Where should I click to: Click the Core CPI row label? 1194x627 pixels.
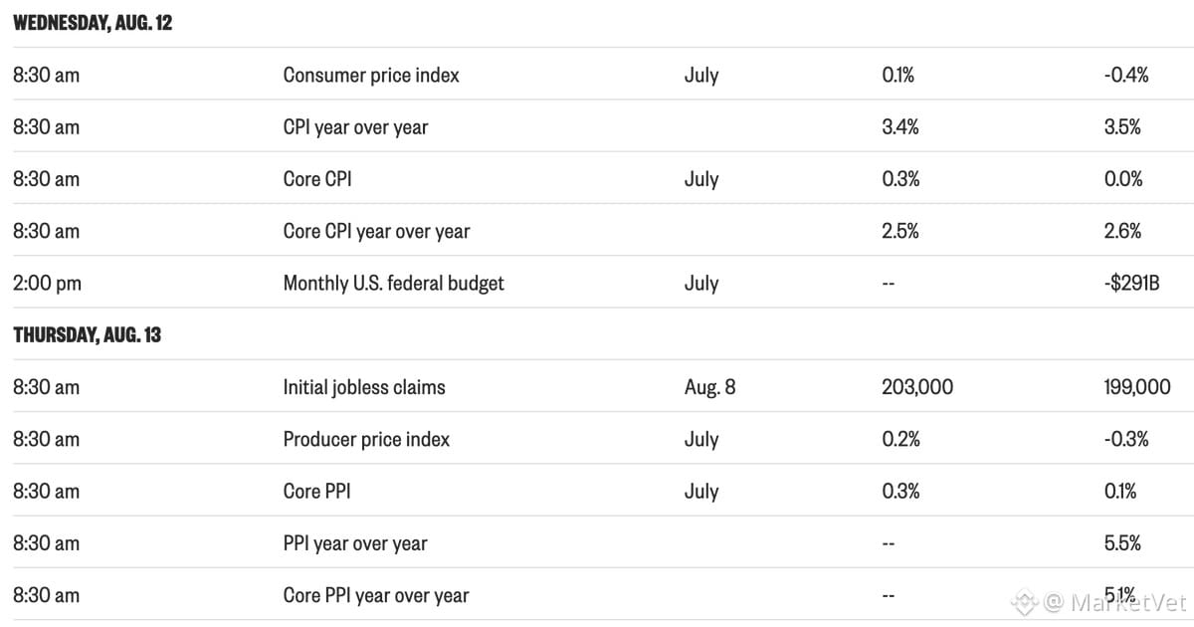click(317, 179)
